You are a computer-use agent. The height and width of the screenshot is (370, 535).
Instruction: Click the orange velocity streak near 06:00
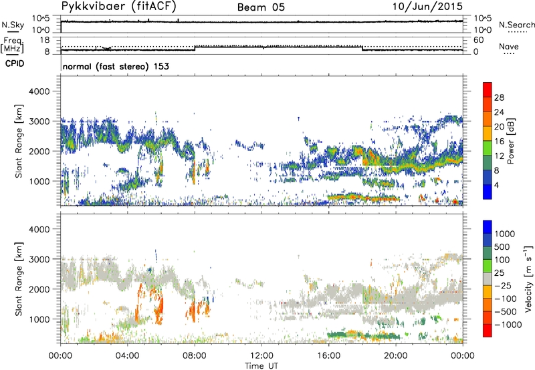coord(158,307)
